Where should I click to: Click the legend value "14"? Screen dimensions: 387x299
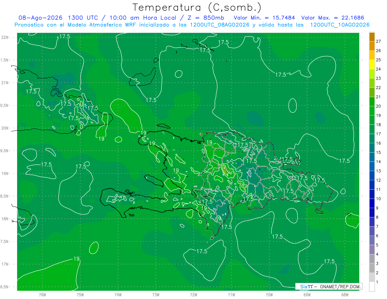[379, 162]
